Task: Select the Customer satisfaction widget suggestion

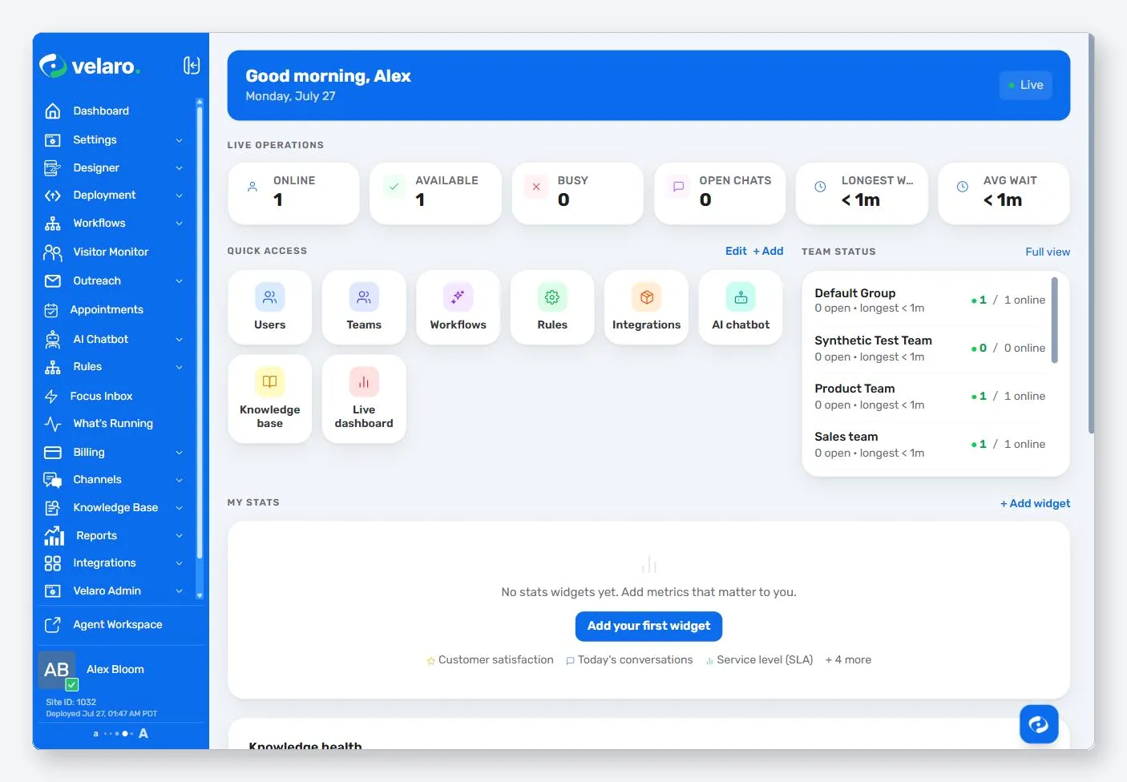Action: pyautogui.click(x=490, y=660)
